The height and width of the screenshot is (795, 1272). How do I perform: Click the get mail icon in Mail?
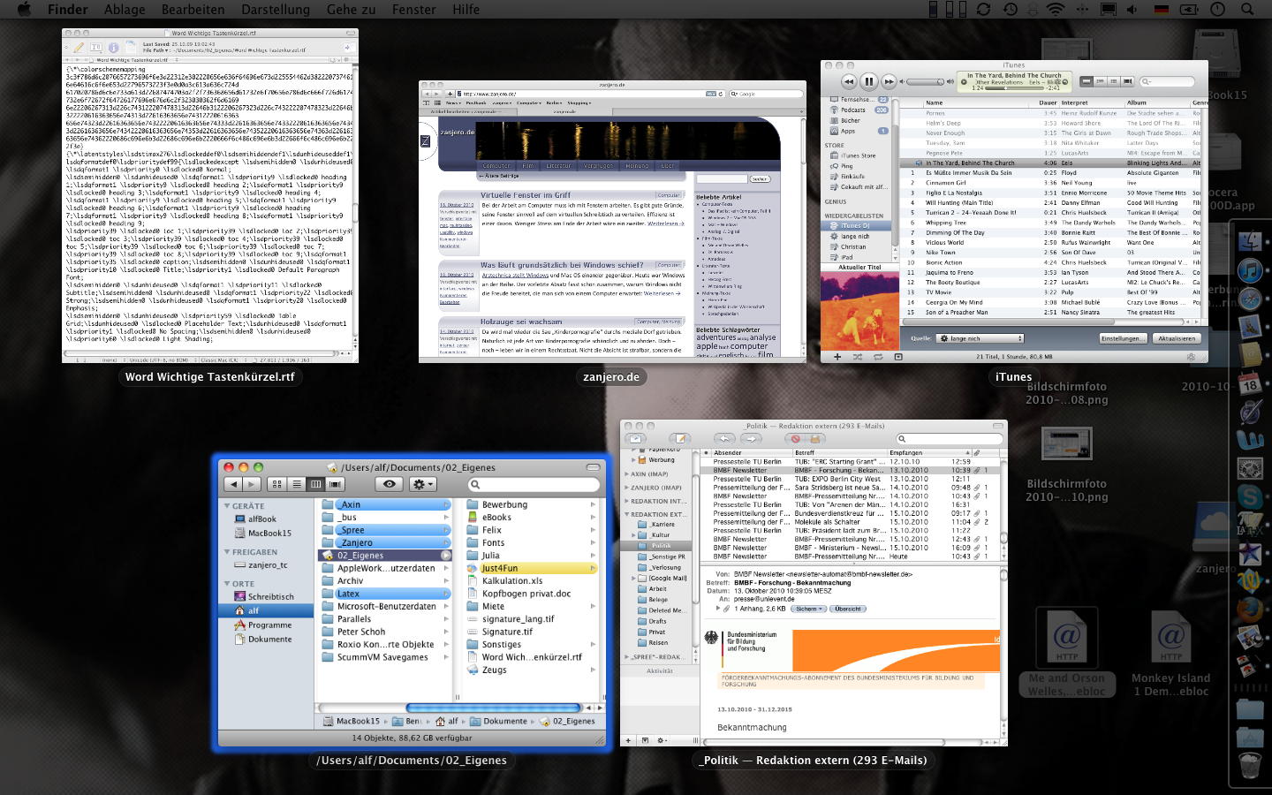tap(635, 439)
